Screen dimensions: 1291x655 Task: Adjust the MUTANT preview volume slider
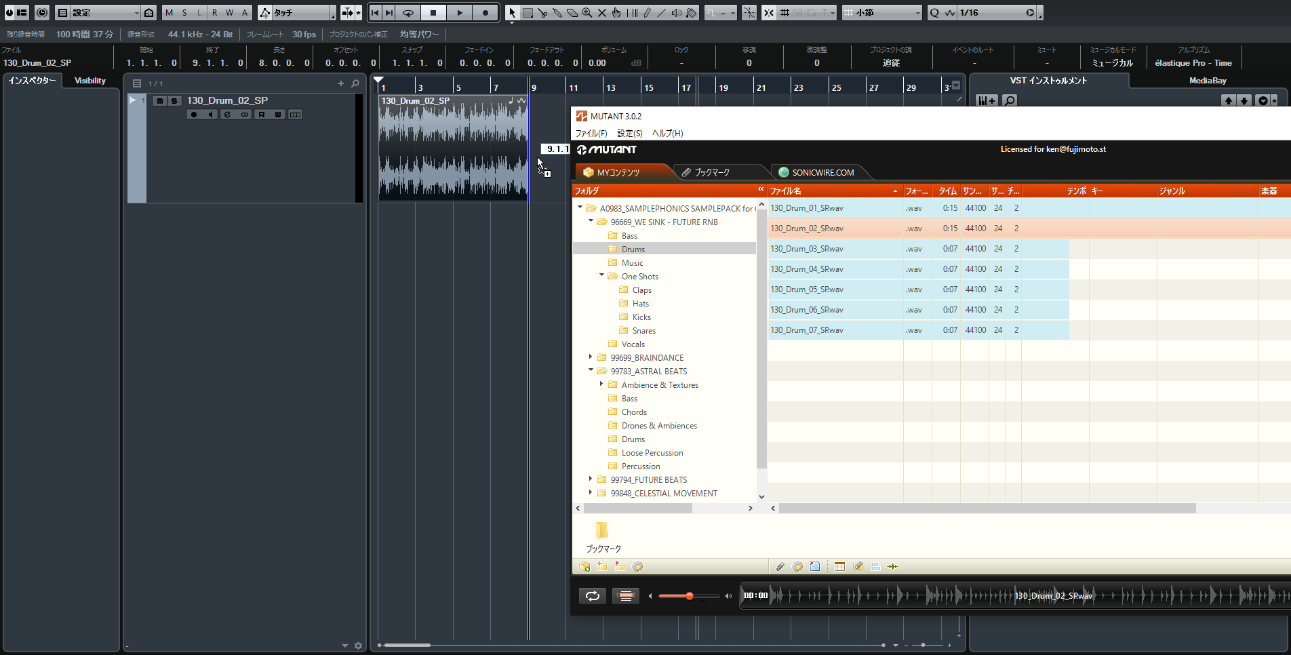point(688,596)
